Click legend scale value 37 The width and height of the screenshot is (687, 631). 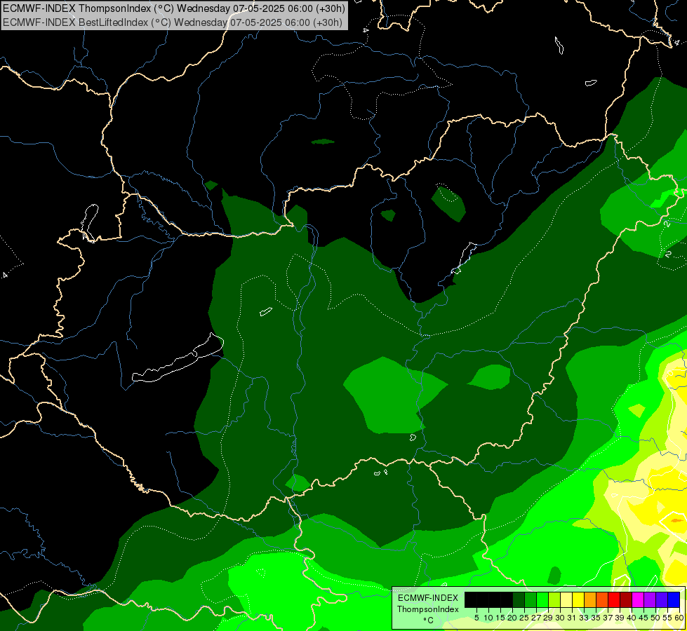[608, 618]
